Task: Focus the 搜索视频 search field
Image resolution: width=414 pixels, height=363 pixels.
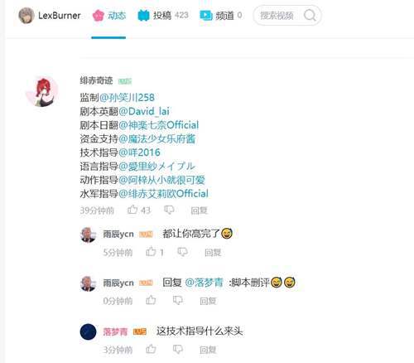Action: point(277,16)
